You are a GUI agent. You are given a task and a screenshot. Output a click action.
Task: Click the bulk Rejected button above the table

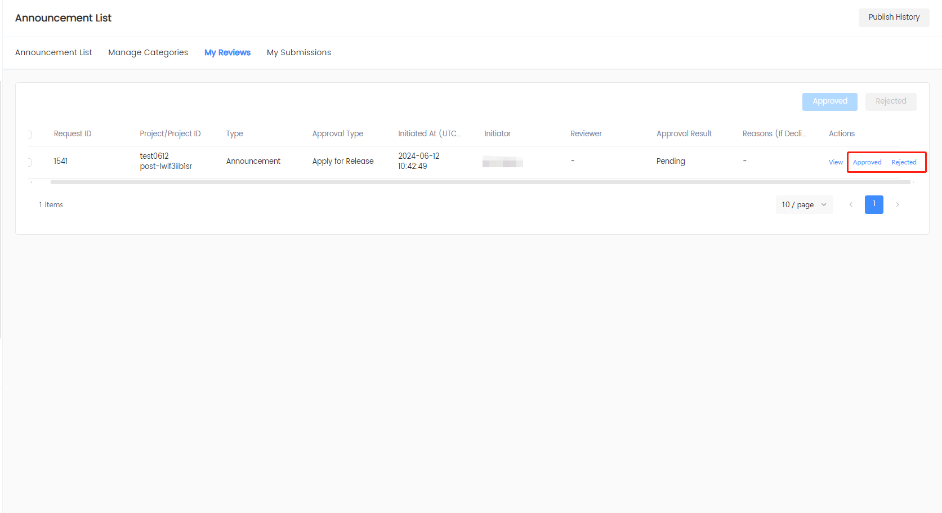[890, 101]
